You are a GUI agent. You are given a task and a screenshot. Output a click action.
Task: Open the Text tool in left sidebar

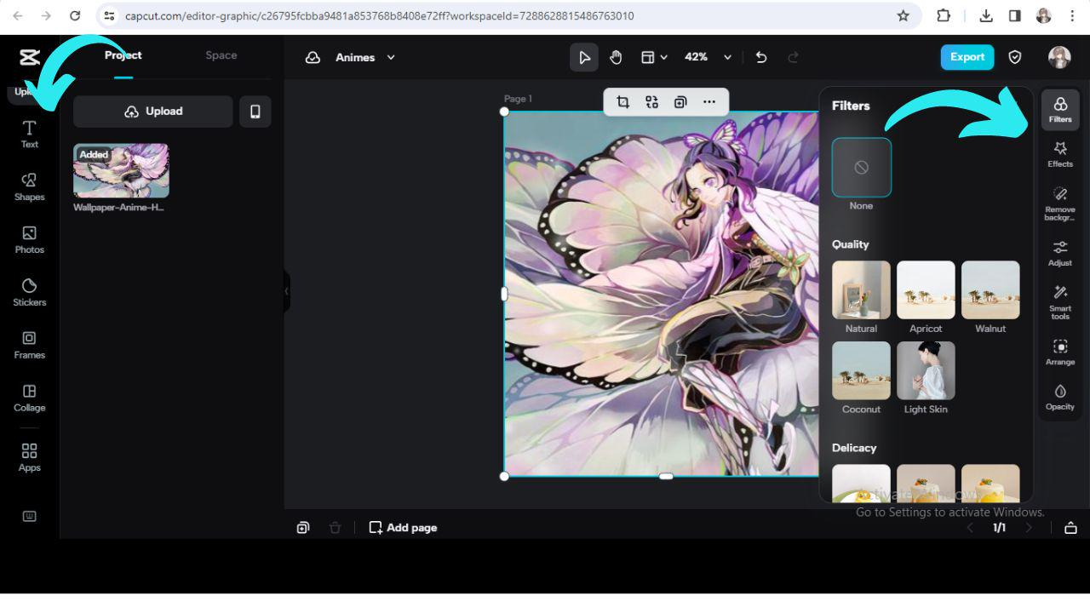(x=29, y=134)
